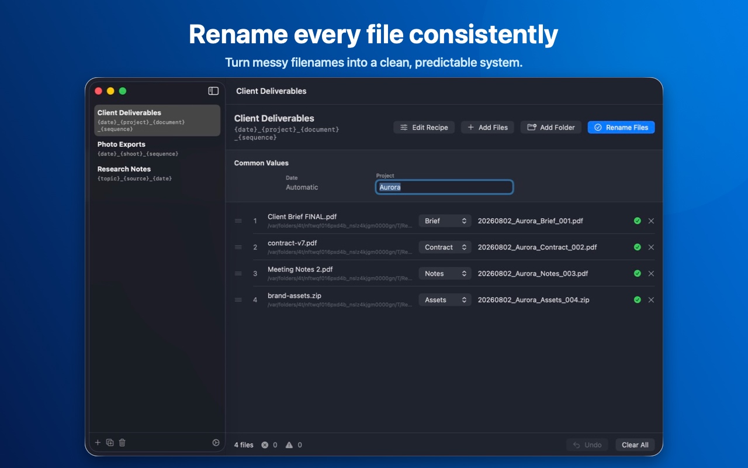The width and height of the screenshot is (748, 468).
Task: Click the circular play icon in sidebar footer
Action: [x=216, y=443]
